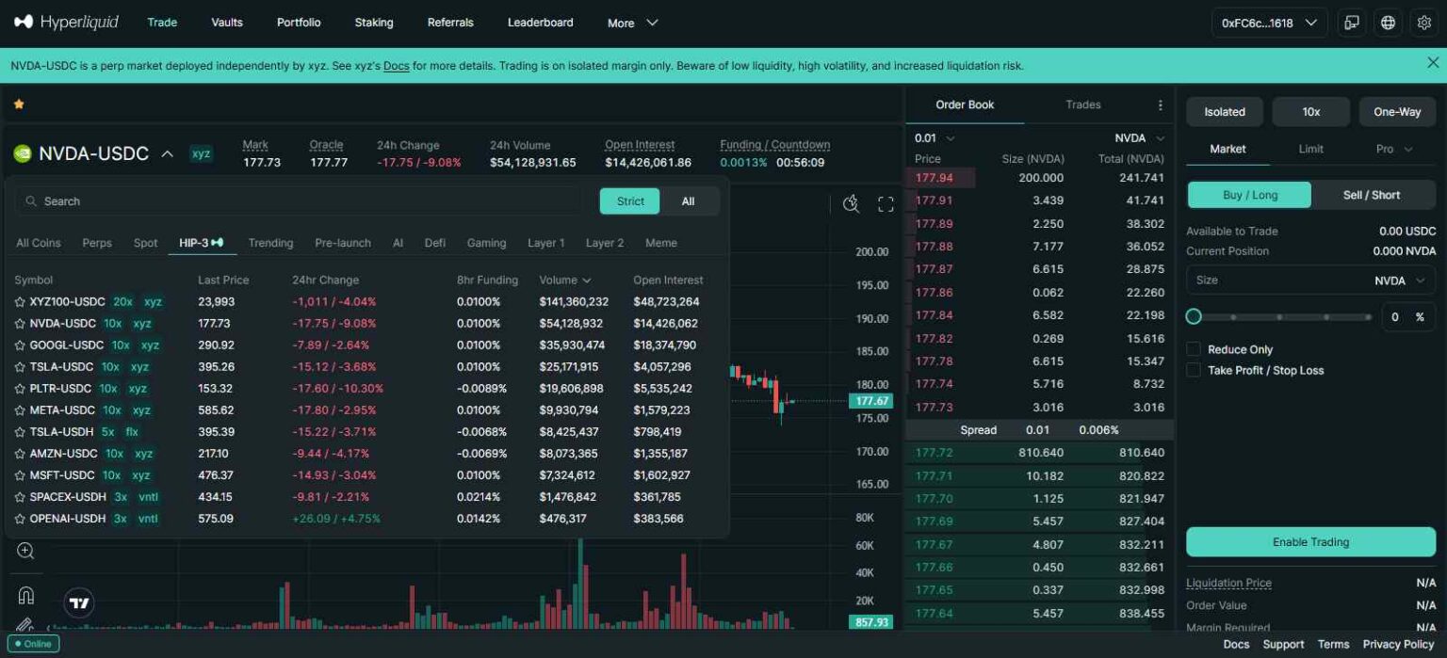Screen dimensions: 1447x658
Task: Switch the filter toggle to All
Action: [x=688, y=201]
